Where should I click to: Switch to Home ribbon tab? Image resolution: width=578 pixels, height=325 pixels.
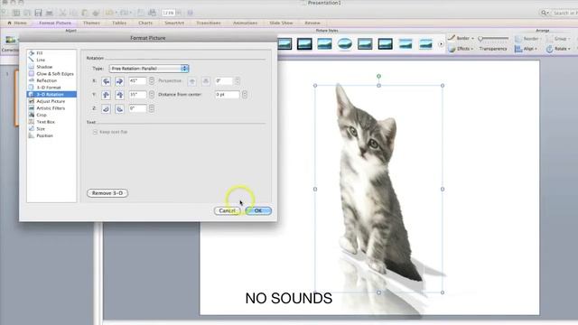[17, 23]
